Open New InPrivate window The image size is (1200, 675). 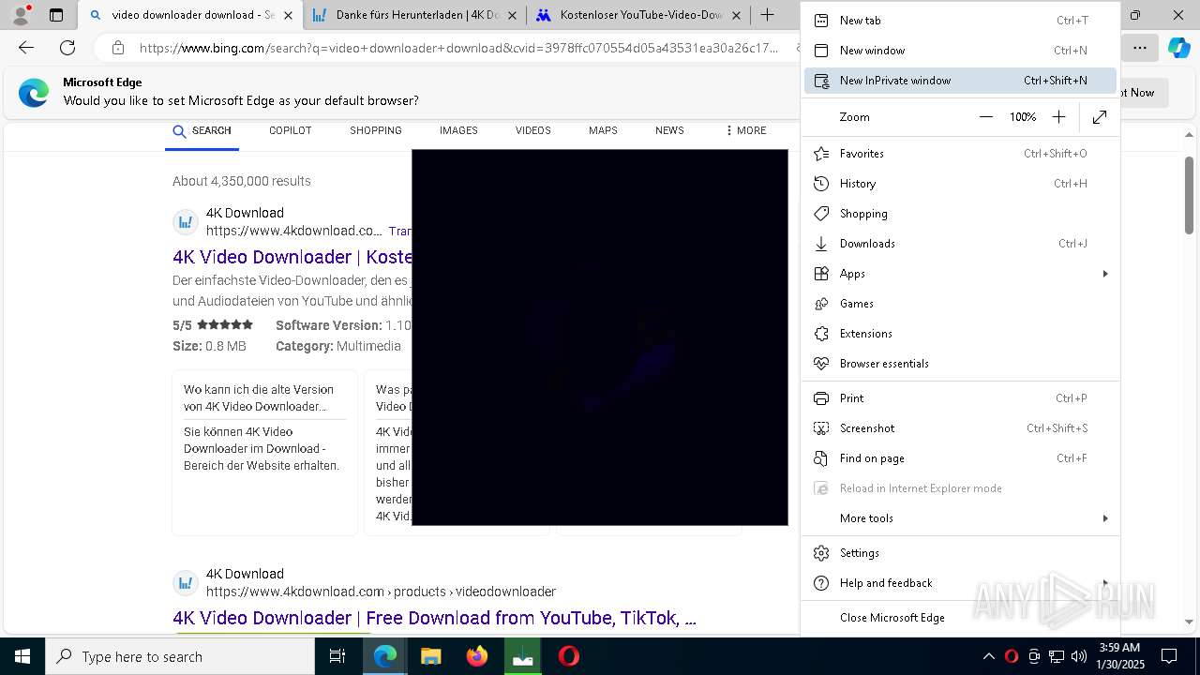pyautogui.click(x=960, y=81)
